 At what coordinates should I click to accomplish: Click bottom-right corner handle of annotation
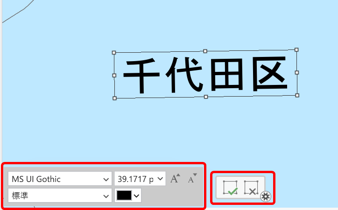[x=297, y=95]
